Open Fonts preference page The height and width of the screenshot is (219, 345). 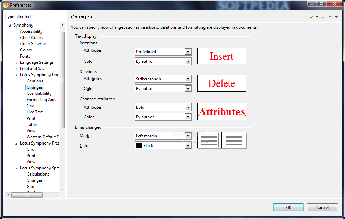pyautogui.click(x=25, y=56)
